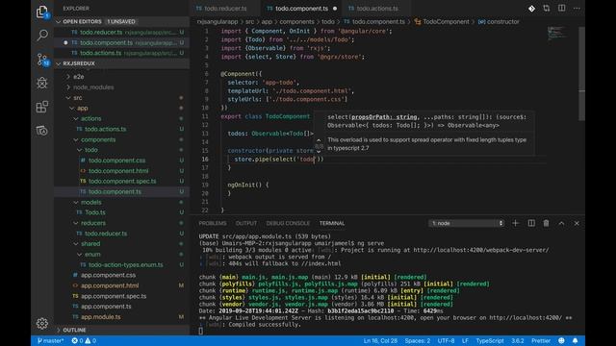The height and width of the screenshot is (346, 616).
Task: Click TodoComponent in the breadcrumb
Action: click(446, 22)
